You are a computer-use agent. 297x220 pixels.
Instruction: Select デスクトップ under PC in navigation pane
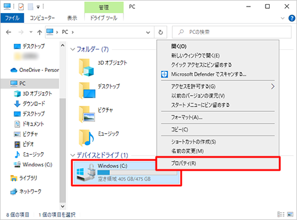pyautogui.click(x=29, y=114)
